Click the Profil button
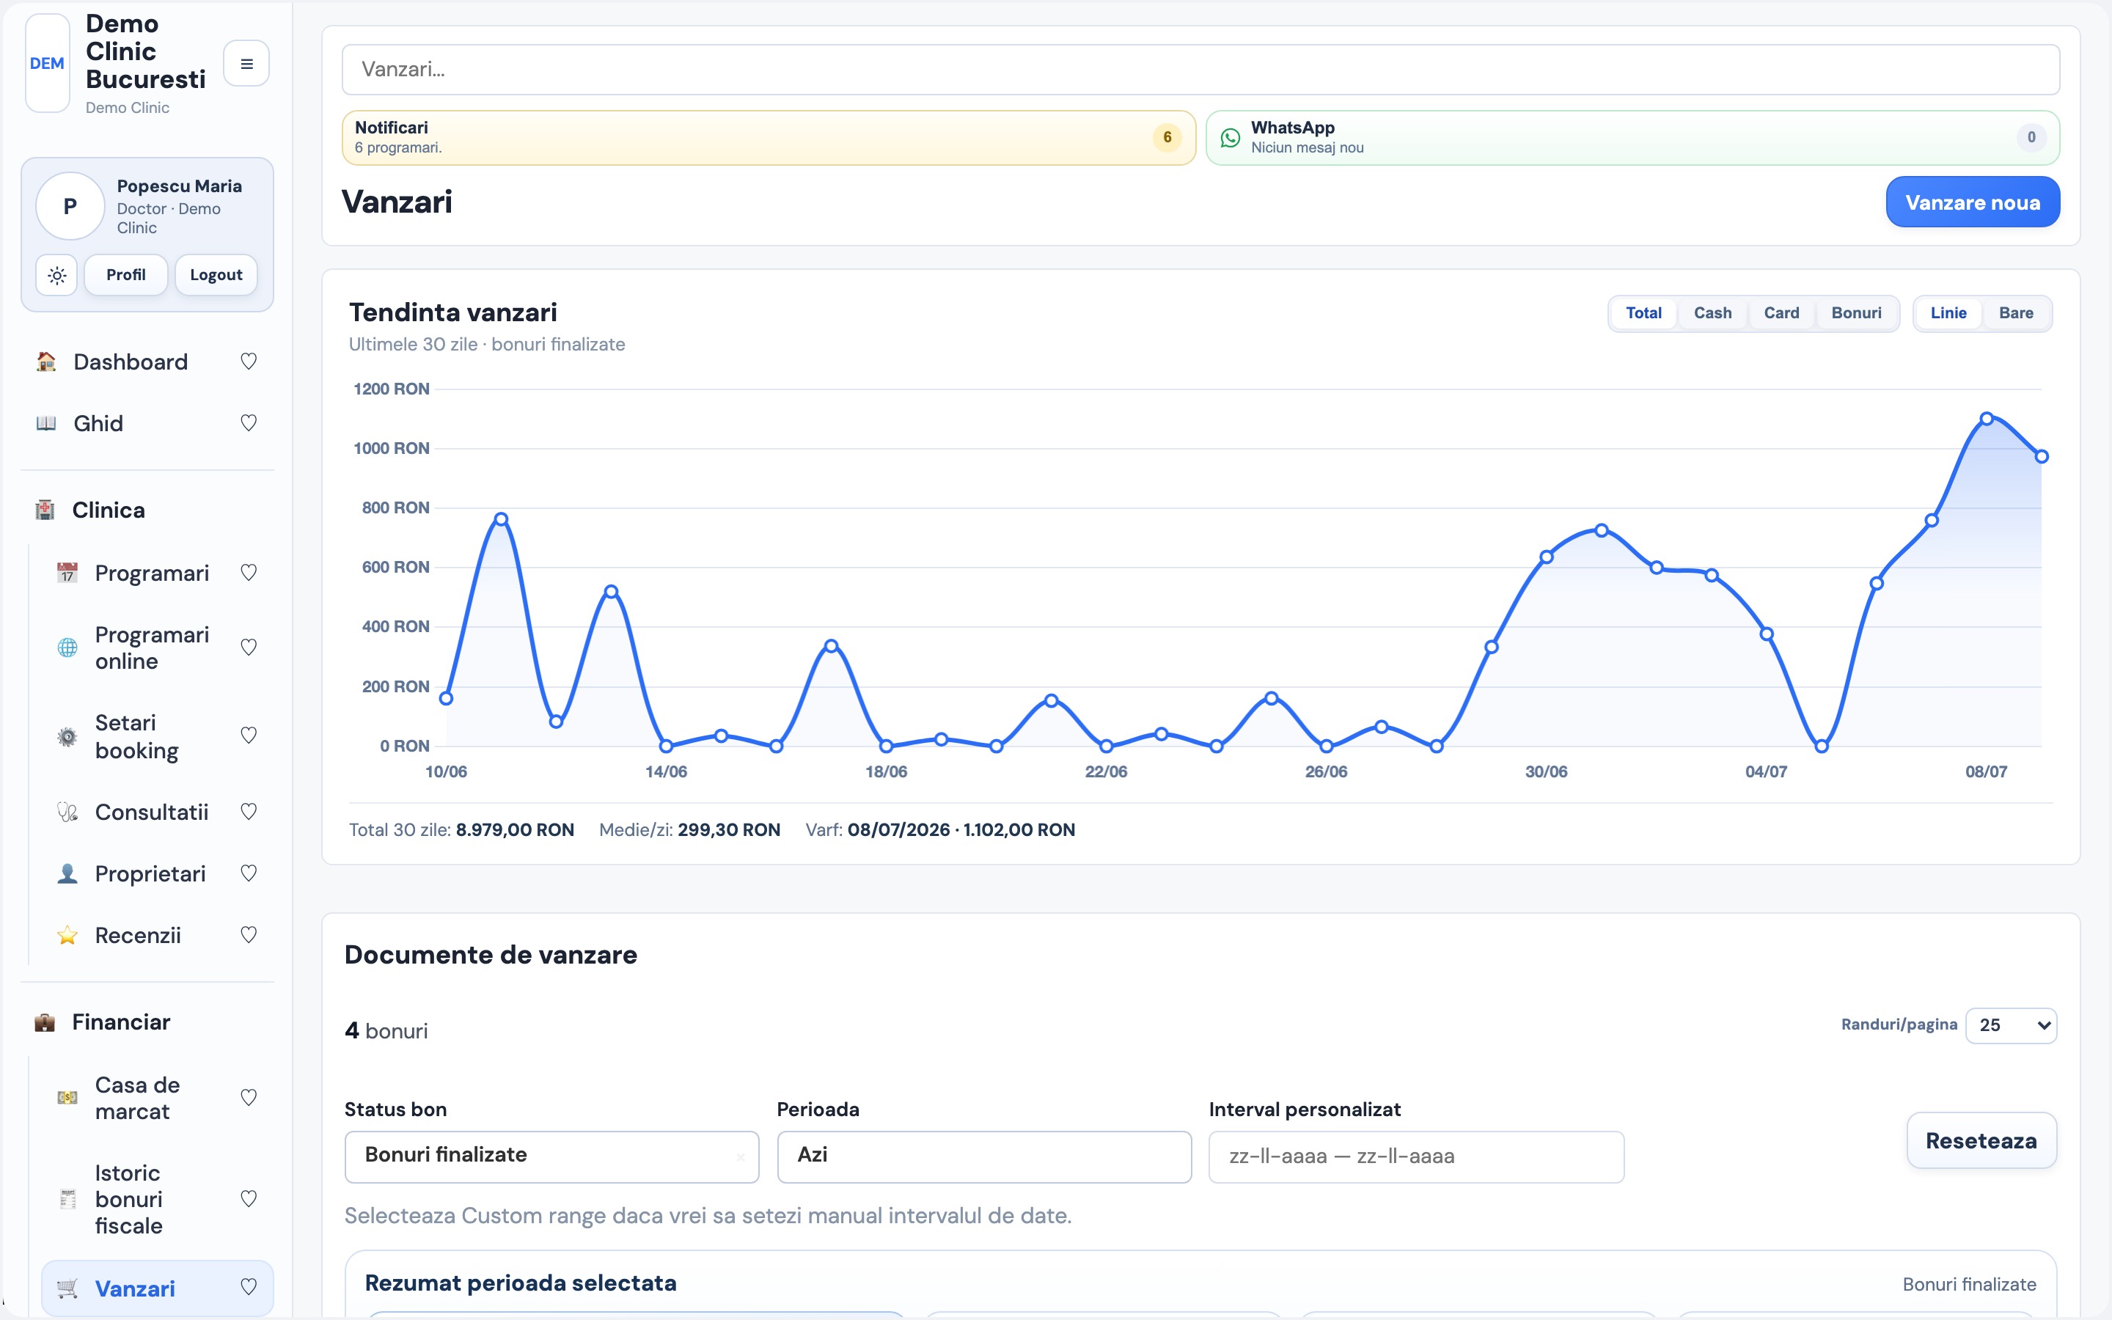The width and height of the screenshot is (2112, 1320). (x=125, y=275)
